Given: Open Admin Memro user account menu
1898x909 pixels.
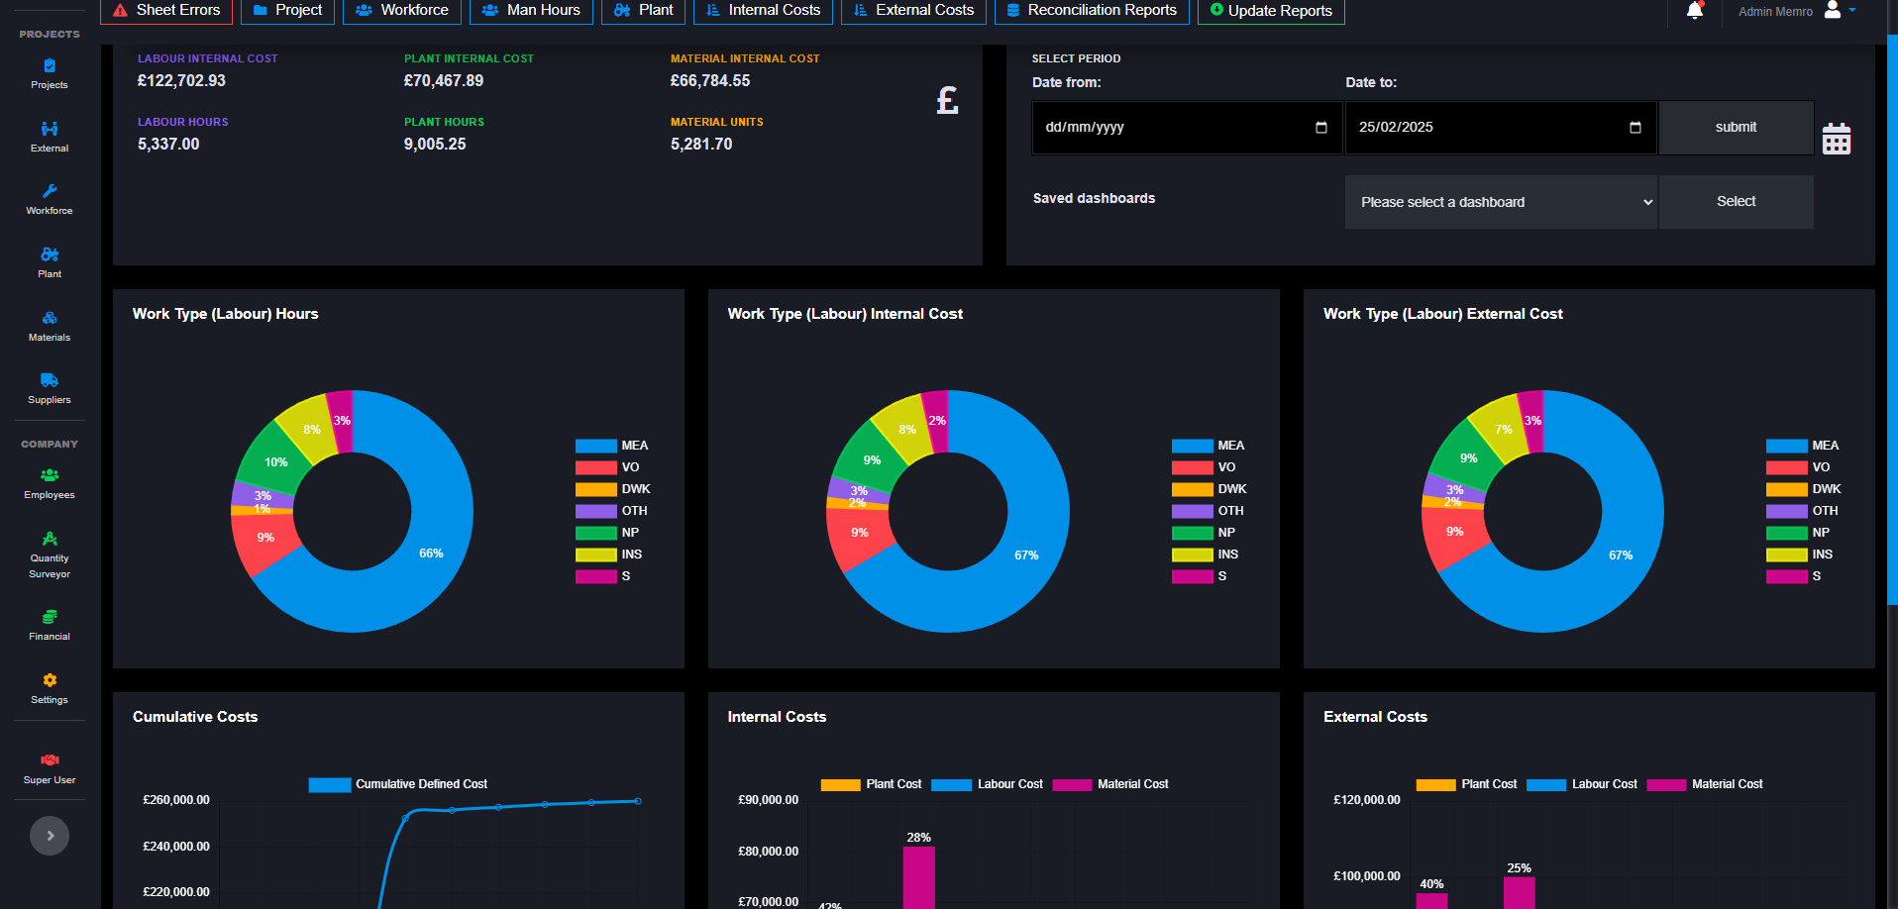Looking at the screenshot, I should [1797, 11].
